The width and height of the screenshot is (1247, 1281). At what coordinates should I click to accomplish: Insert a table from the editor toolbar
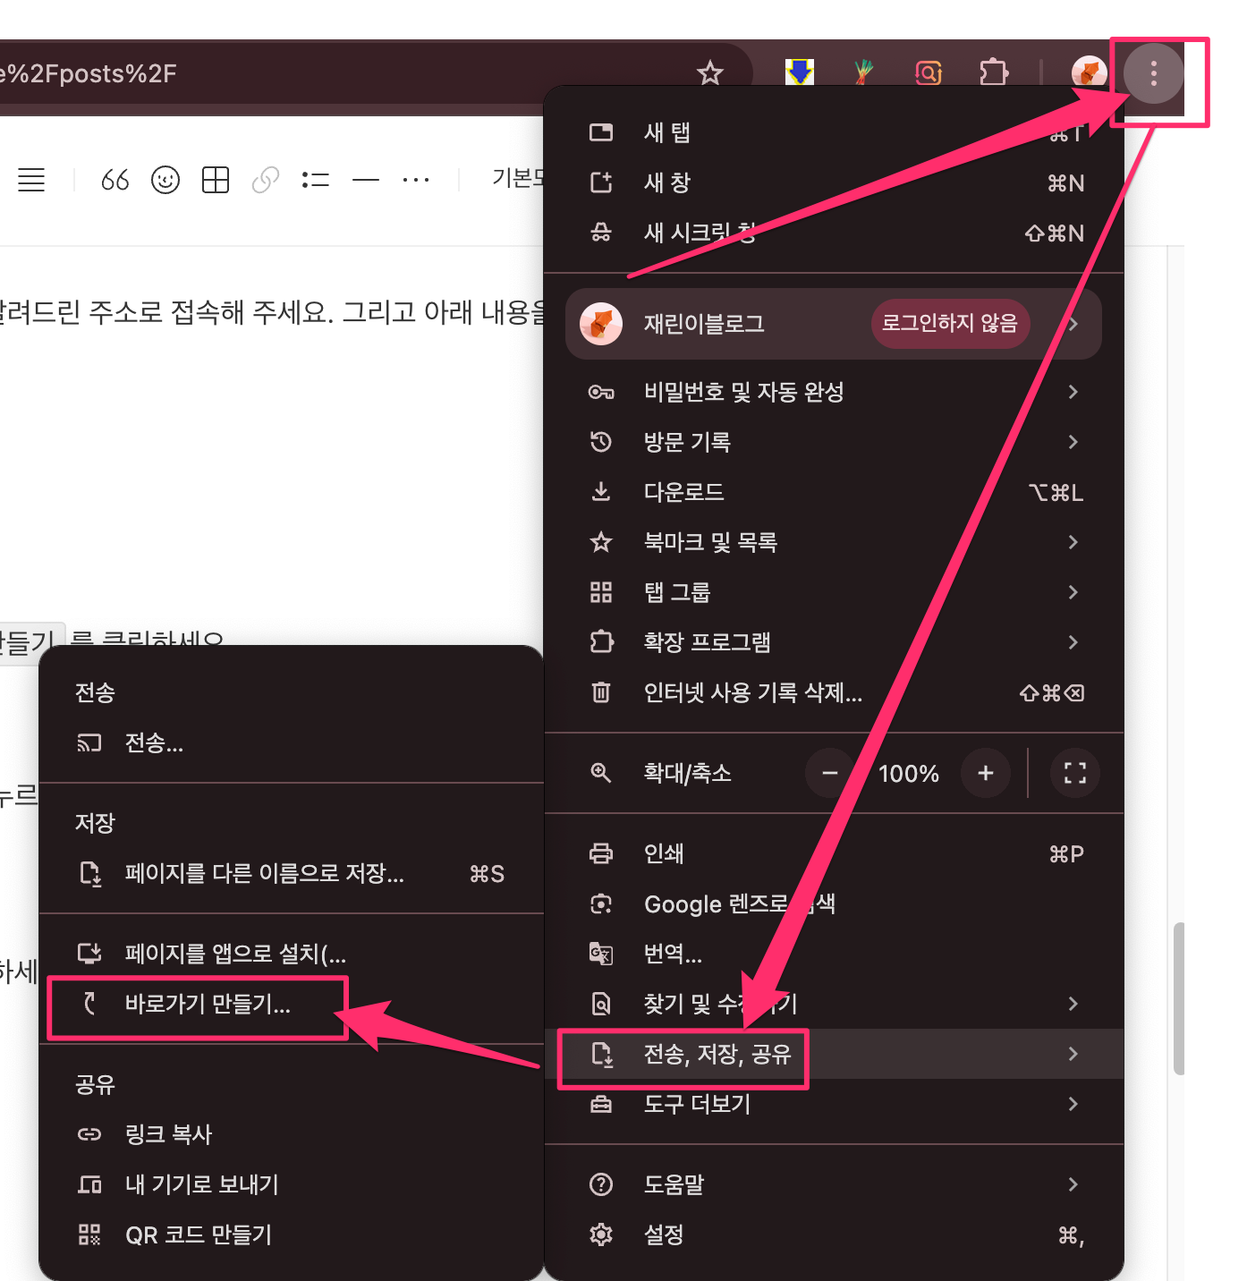pos(215,180)
